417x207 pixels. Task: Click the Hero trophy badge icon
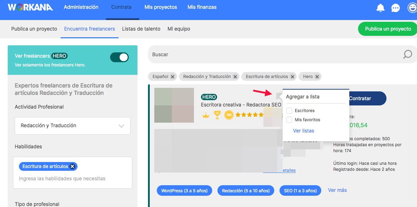pos(217,115)
